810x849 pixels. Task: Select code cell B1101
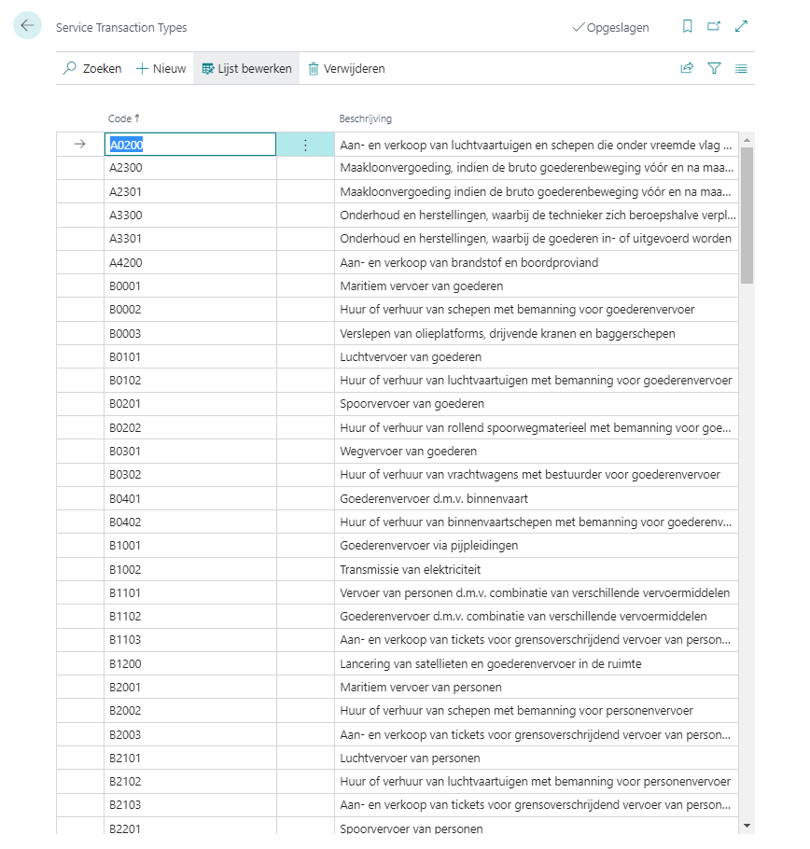click(190, 592)
